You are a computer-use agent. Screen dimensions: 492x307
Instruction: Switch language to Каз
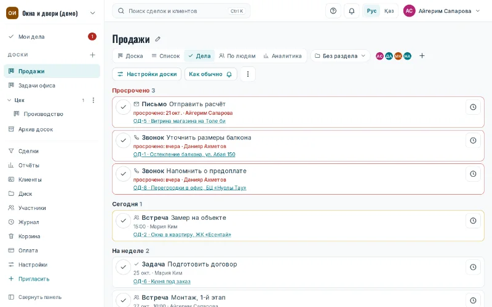389,11
